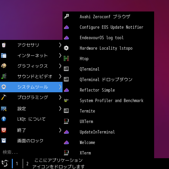169x169 pixels.
Task: Click the QTerminal ドロップダウン icon
Action: (66, 79)
